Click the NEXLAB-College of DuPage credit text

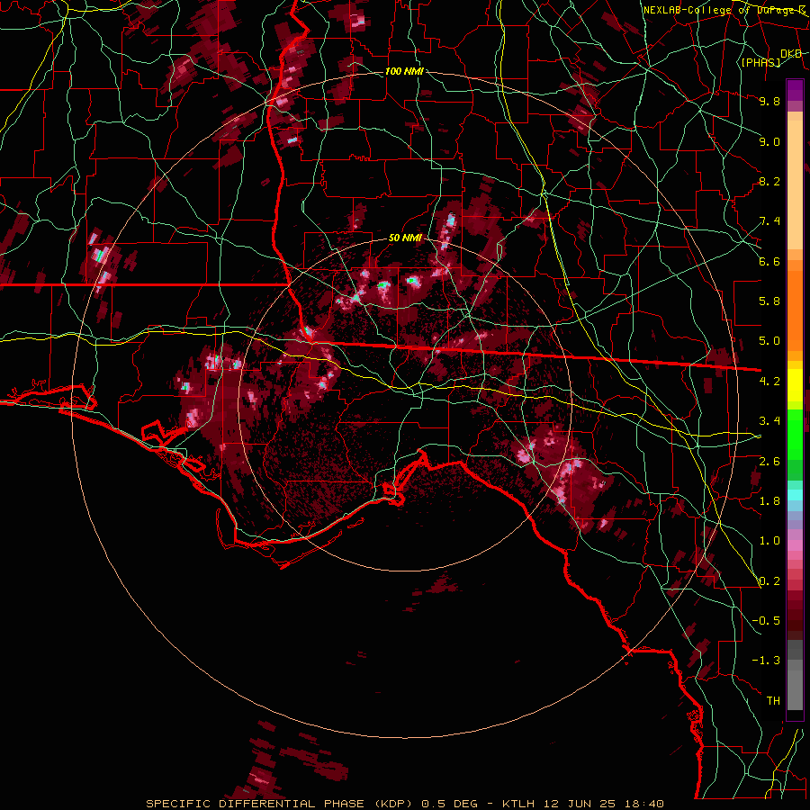[725, 10]
